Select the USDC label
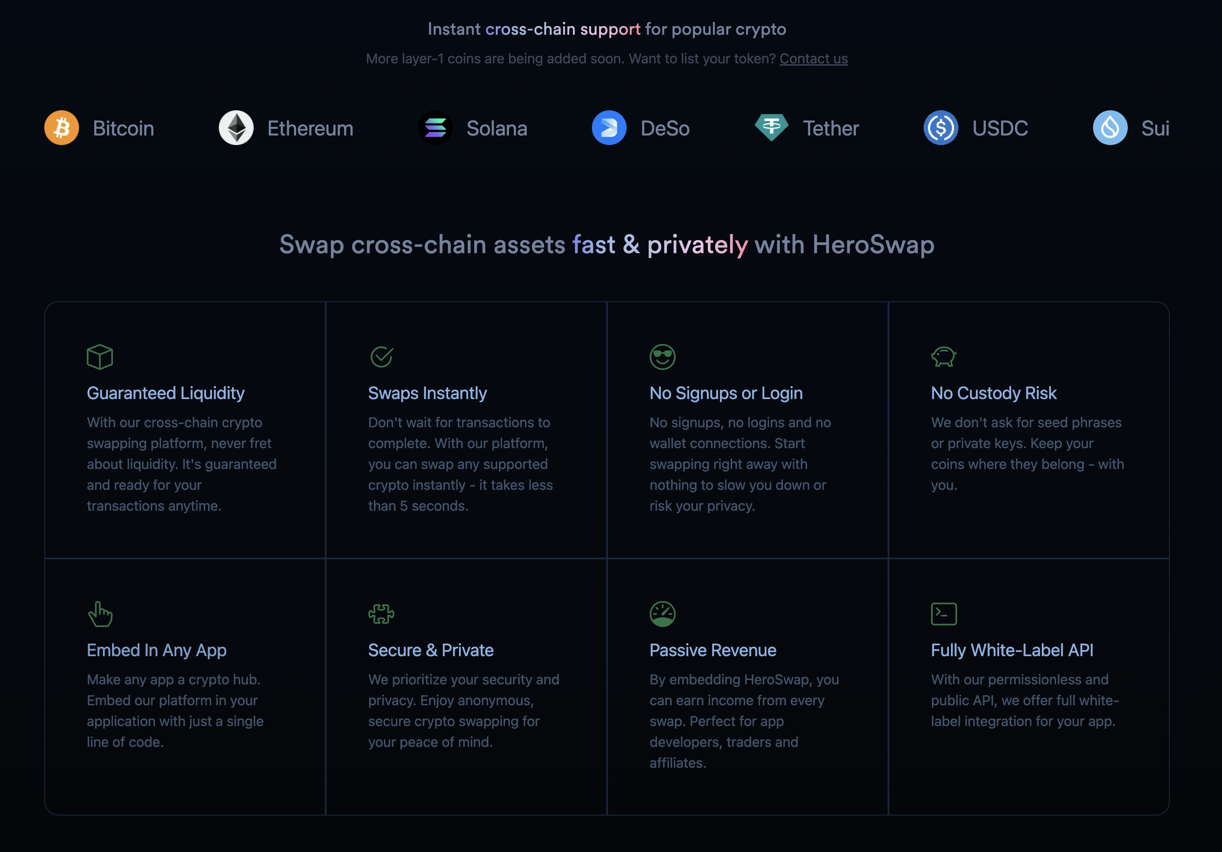 point(1000,128)
